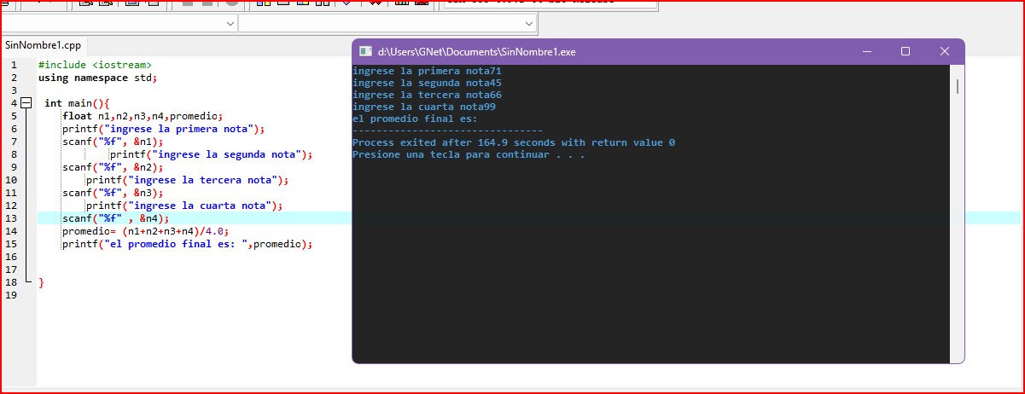Click the promedio calculation line
This screenshot has width=1025, height=394.
pyautogui.click(x=145, y=231)
